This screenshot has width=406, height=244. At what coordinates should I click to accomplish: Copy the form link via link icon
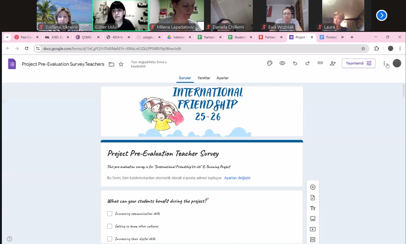320,63
